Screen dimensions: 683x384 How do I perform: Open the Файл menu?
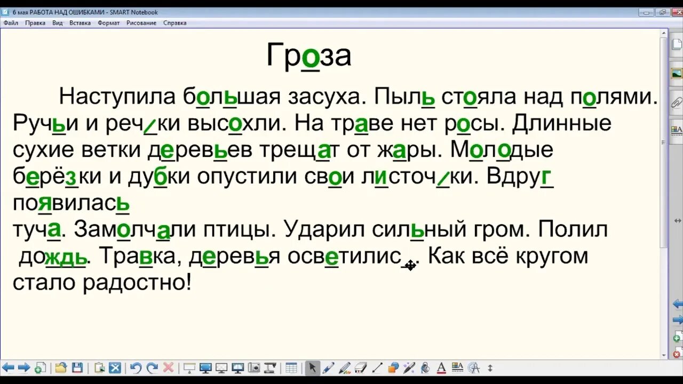[11, 23]
